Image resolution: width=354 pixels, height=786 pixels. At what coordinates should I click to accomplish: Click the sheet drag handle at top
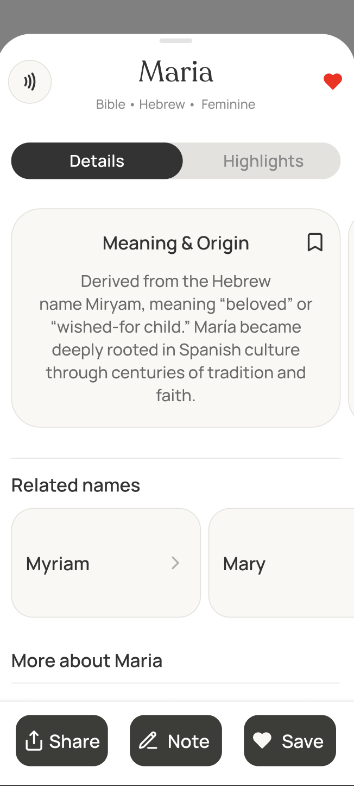pyautogui.click(x=176, y=41)
